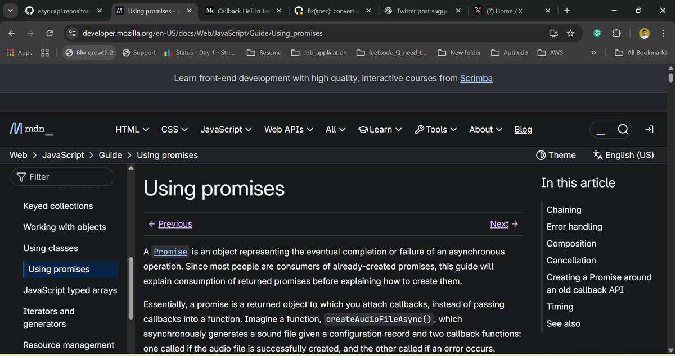The height and width of the screenshot is (356, 675).
Task: Close the Twitter post suggestions tab
Action: pyautogui.click(x=458, y=11)
